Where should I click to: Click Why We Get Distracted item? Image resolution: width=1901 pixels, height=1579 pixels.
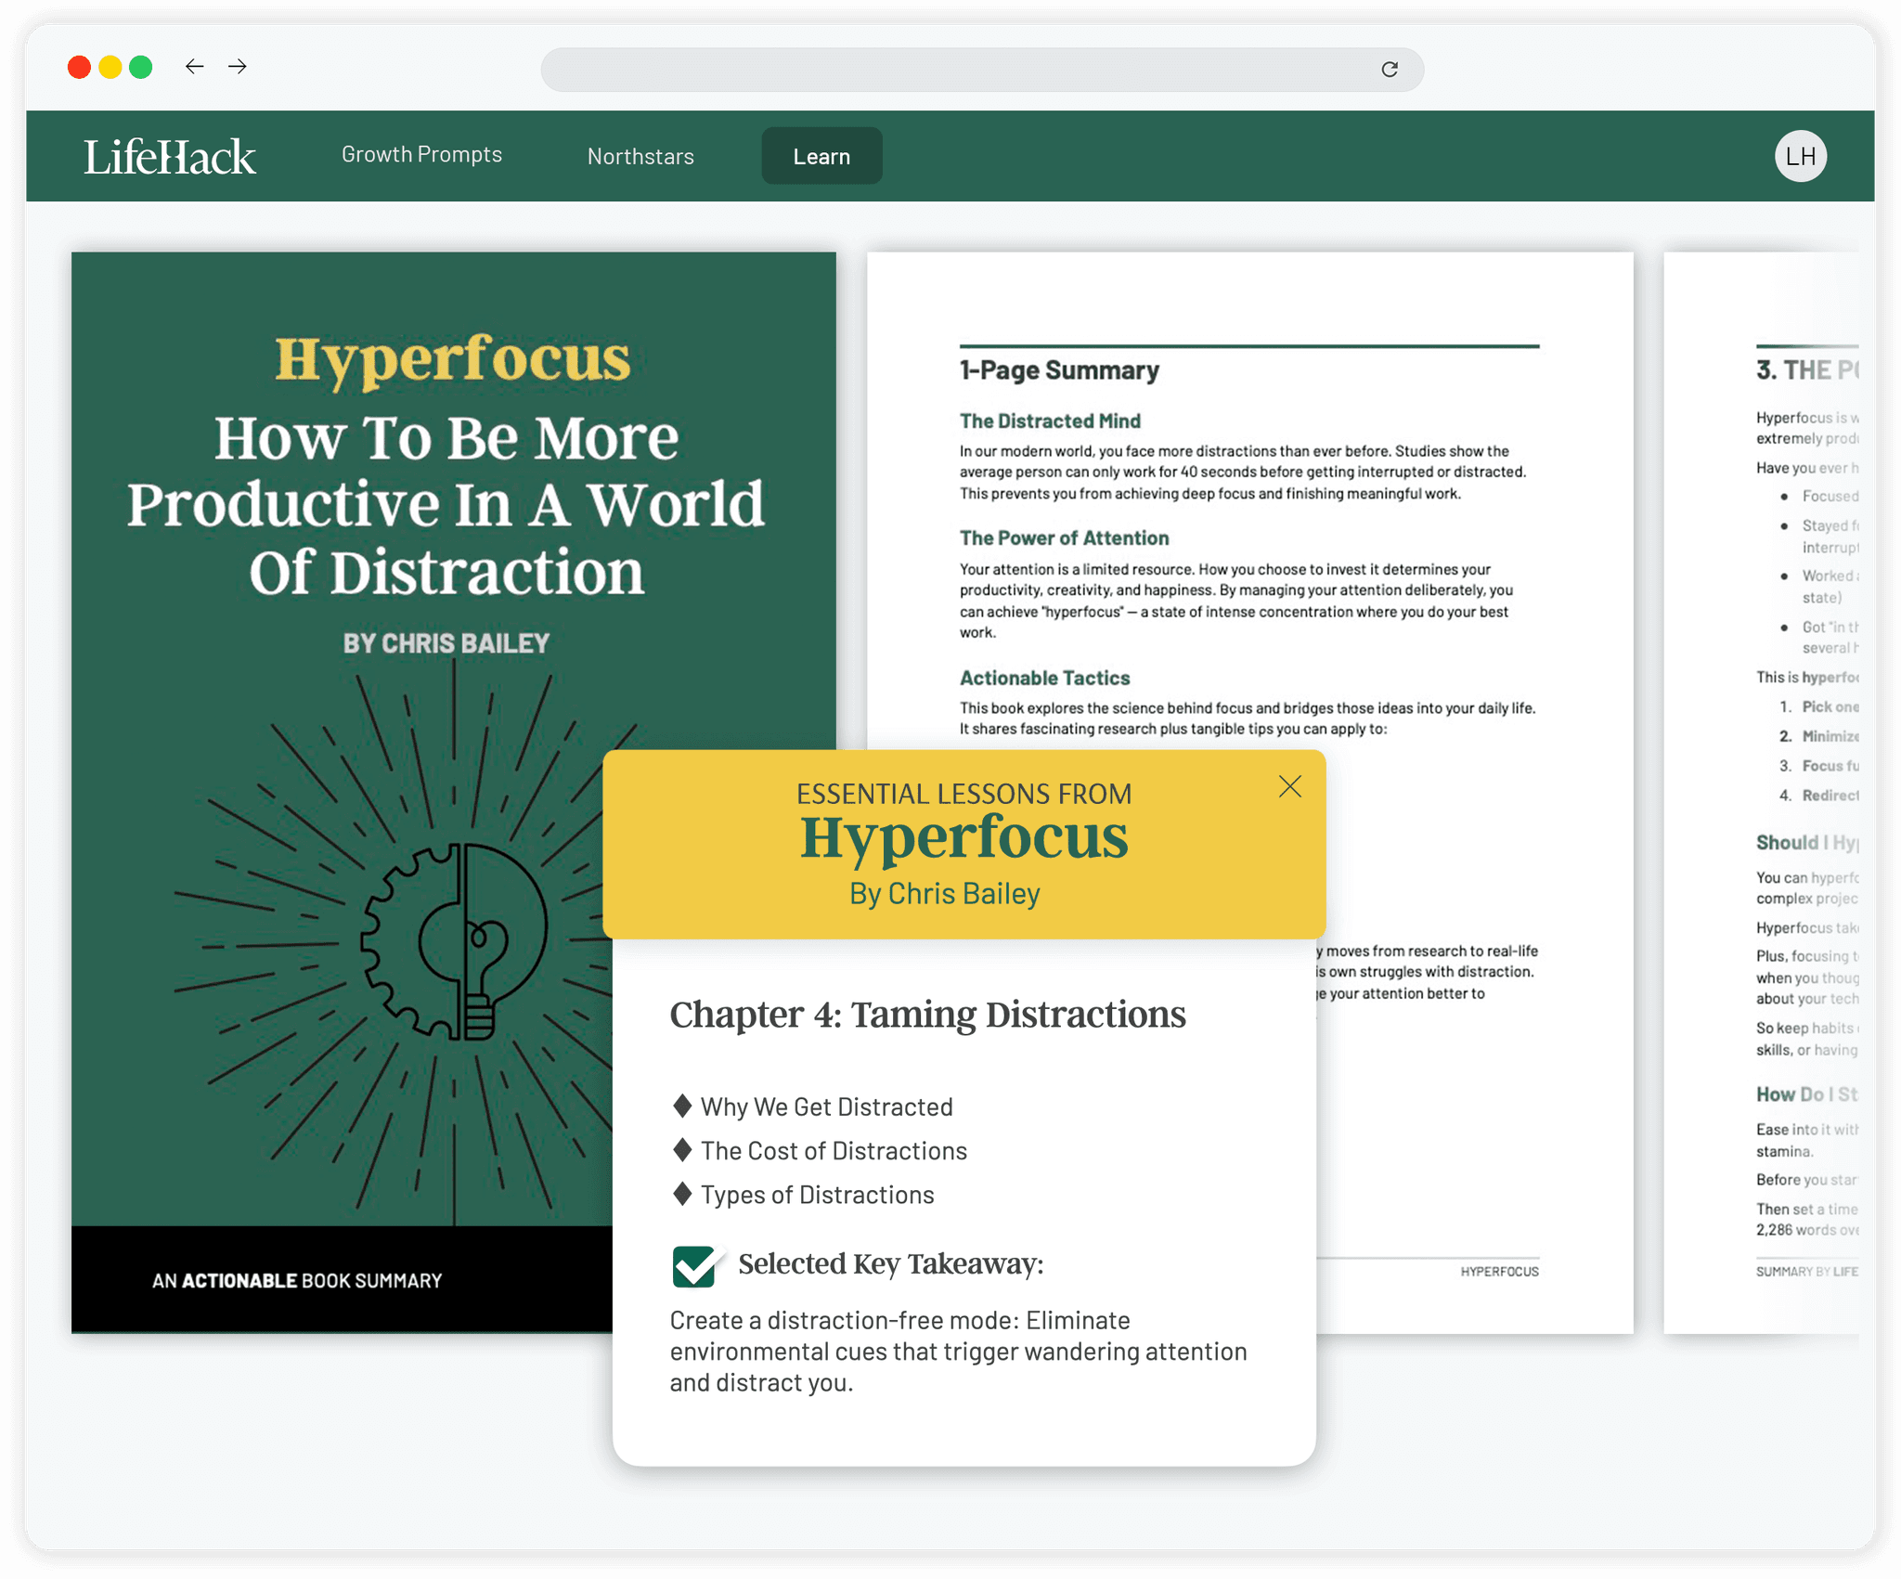point(826,1107)
